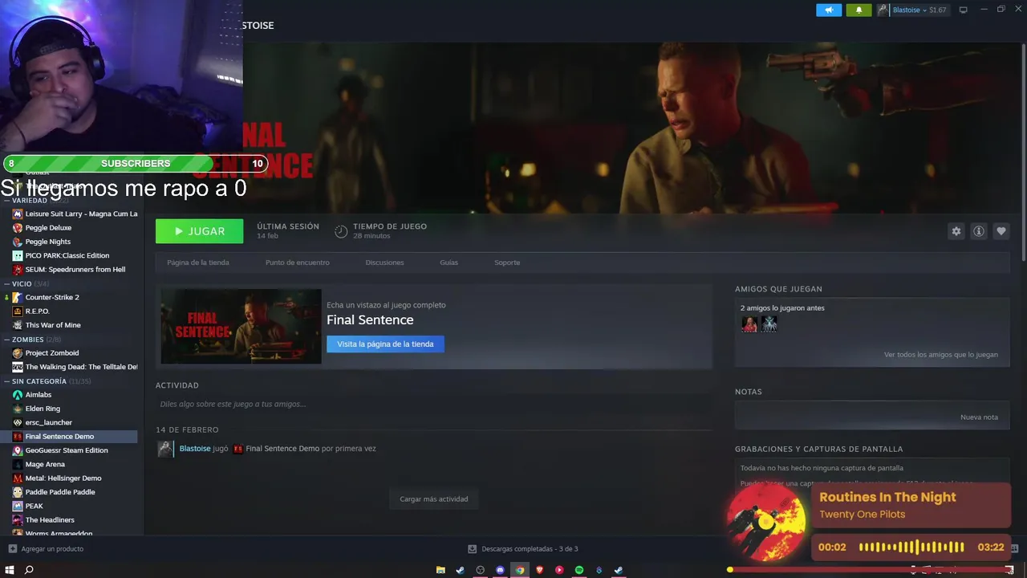Click Ver todos los amigos que lo juegan
Screen dimensions: 1027x578
[941, 354]
